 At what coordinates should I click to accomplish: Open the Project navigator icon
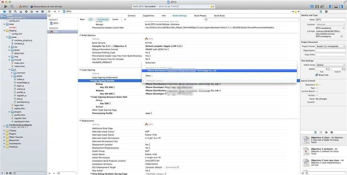[x=4, y=12]
